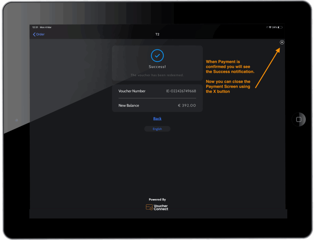Image resolution: width=314 pixels, height=240 pixels.
Task: Tap the blue success checkmark icon
Action: (157, 56)
